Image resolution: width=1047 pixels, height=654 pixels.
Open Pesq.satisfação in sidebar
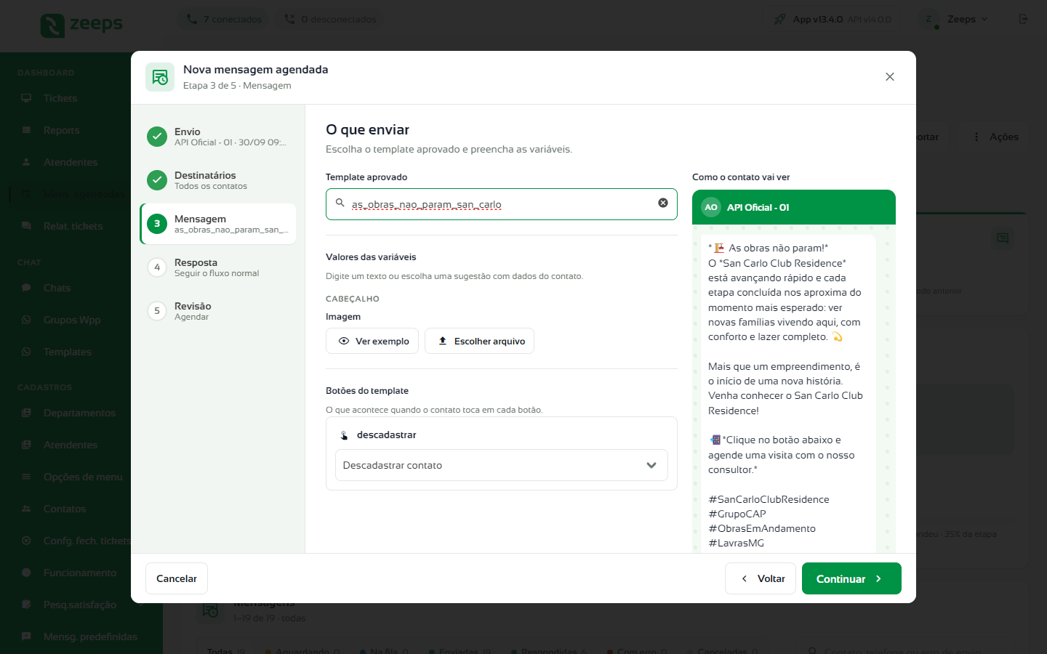click(80, 605)
